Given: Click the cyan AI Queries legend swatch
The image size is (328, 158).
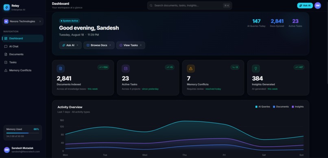Looking at the screenshot, I should (x=256, y=107).
